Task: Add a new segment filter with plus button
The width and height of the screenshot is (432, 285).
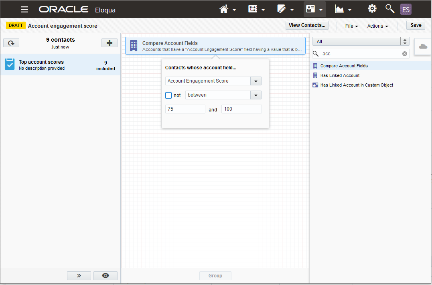Action: [109, 43]
